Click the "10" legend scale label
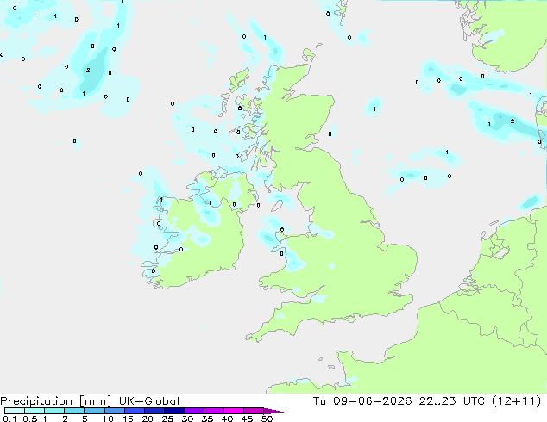Viewport: 547px width, 422px height. 108,419
